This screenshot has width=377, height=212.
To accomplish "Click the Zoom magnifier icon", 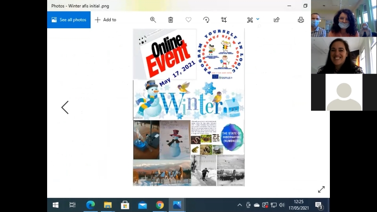I will (x=153, y=20).
